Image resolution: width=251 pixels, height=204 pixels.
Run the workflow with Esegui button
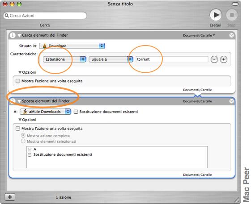click(x=216, y=15)
